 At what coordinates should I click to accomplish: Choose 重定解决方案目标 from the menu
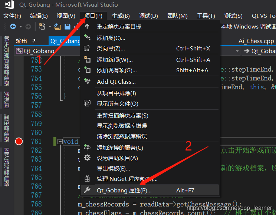149,27
